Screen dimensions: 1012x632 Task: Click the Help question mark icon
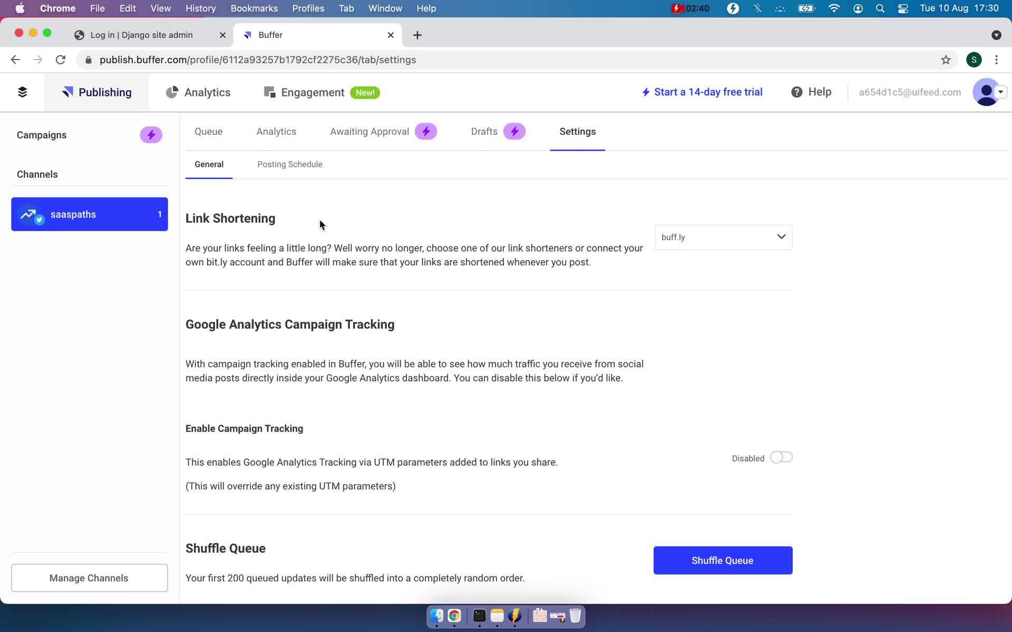tap(796, 92)
